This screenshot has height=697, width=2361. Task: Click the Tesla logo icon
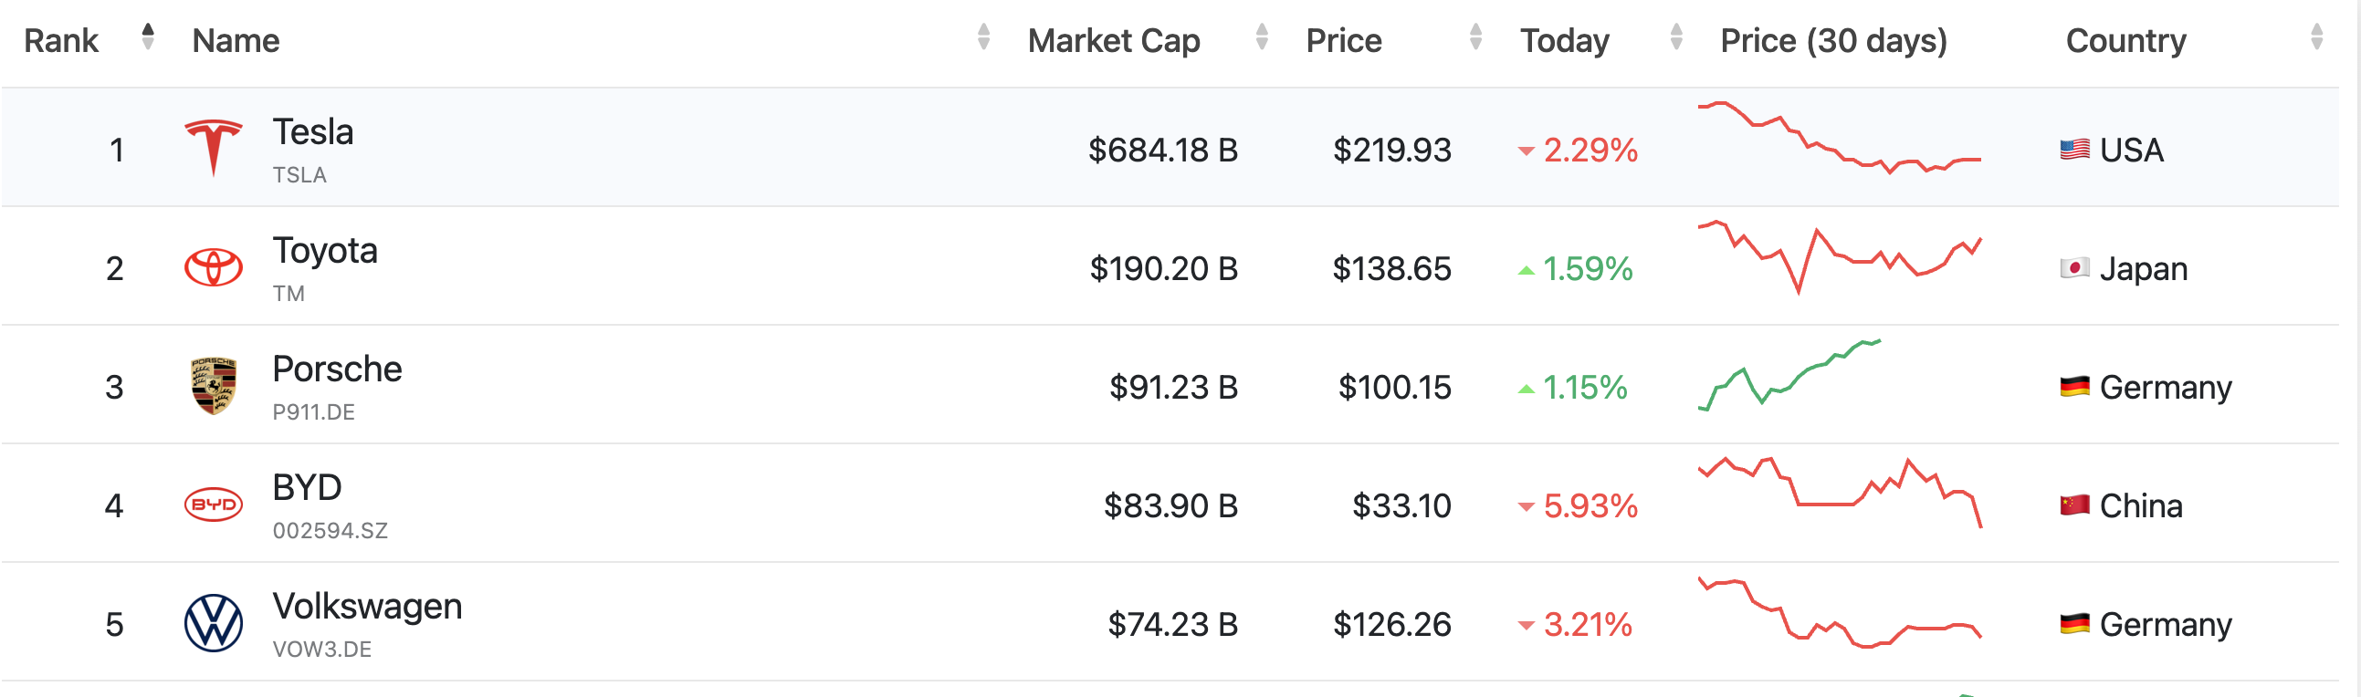point(213,148)
